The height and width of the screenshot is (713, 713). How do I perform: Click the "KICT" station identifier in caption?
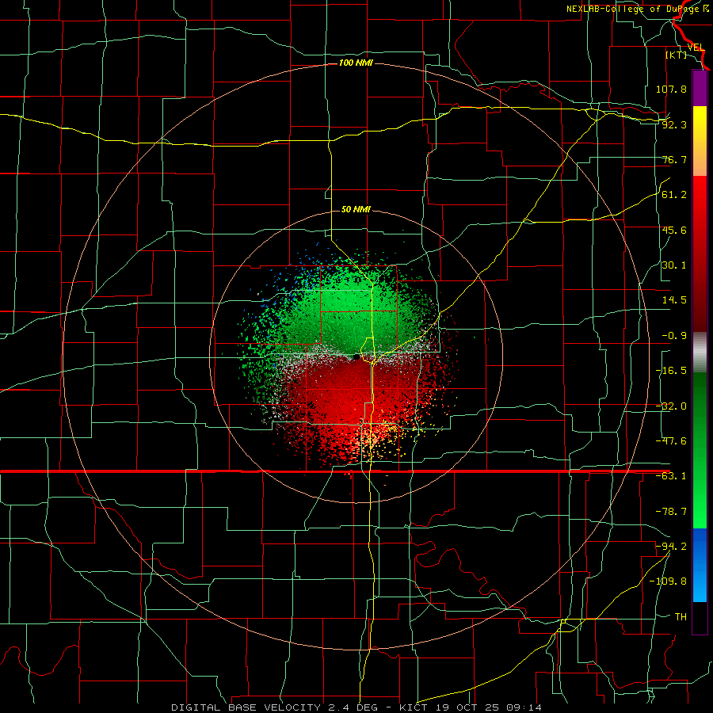tap(414, 707)
